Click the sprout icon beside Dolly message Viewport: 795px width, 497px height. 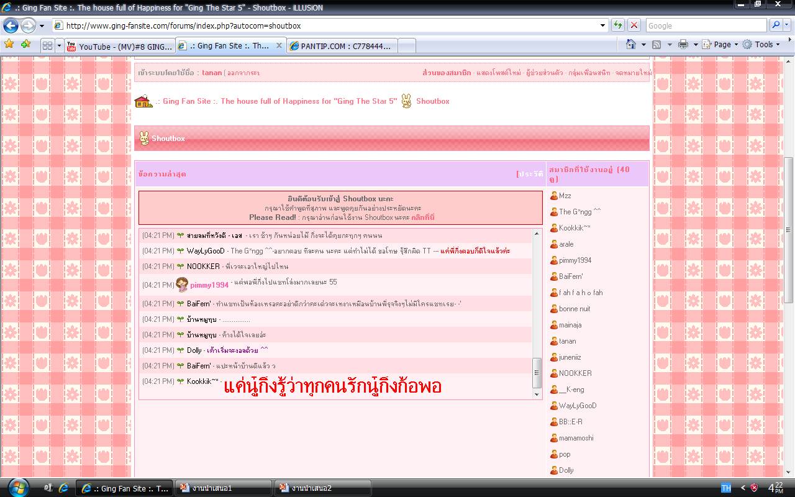coord(181,350)
